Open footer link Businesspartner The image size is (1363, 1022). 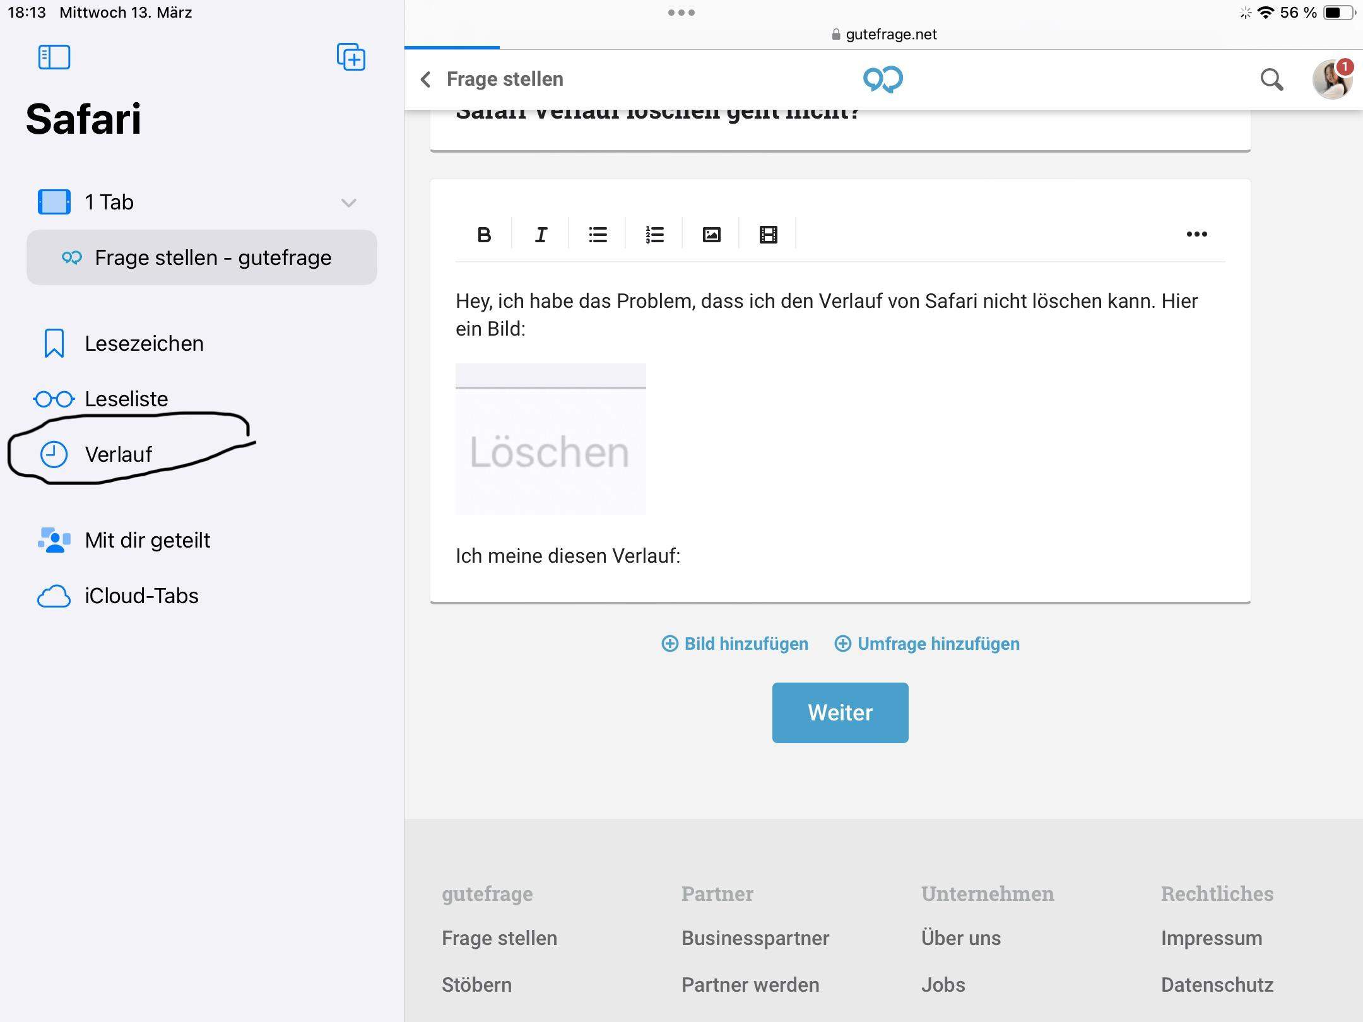coord(755,938)
